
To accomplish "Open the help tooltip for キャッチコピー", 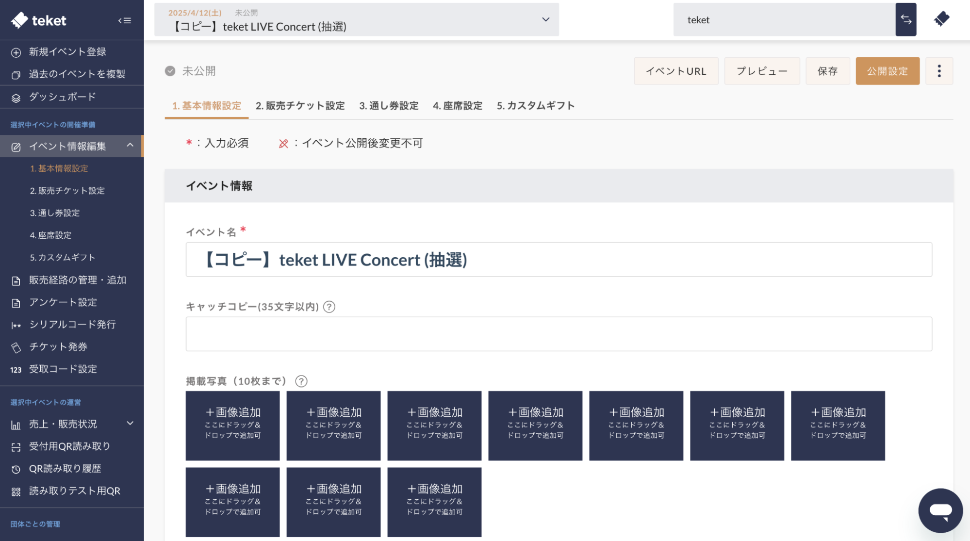I will point(329,306).
